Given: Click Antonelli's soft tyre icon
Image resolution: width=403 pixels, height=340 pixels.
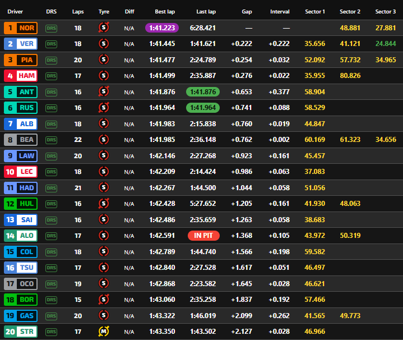Looking at the screenshot, I should (x=104, y=91).
